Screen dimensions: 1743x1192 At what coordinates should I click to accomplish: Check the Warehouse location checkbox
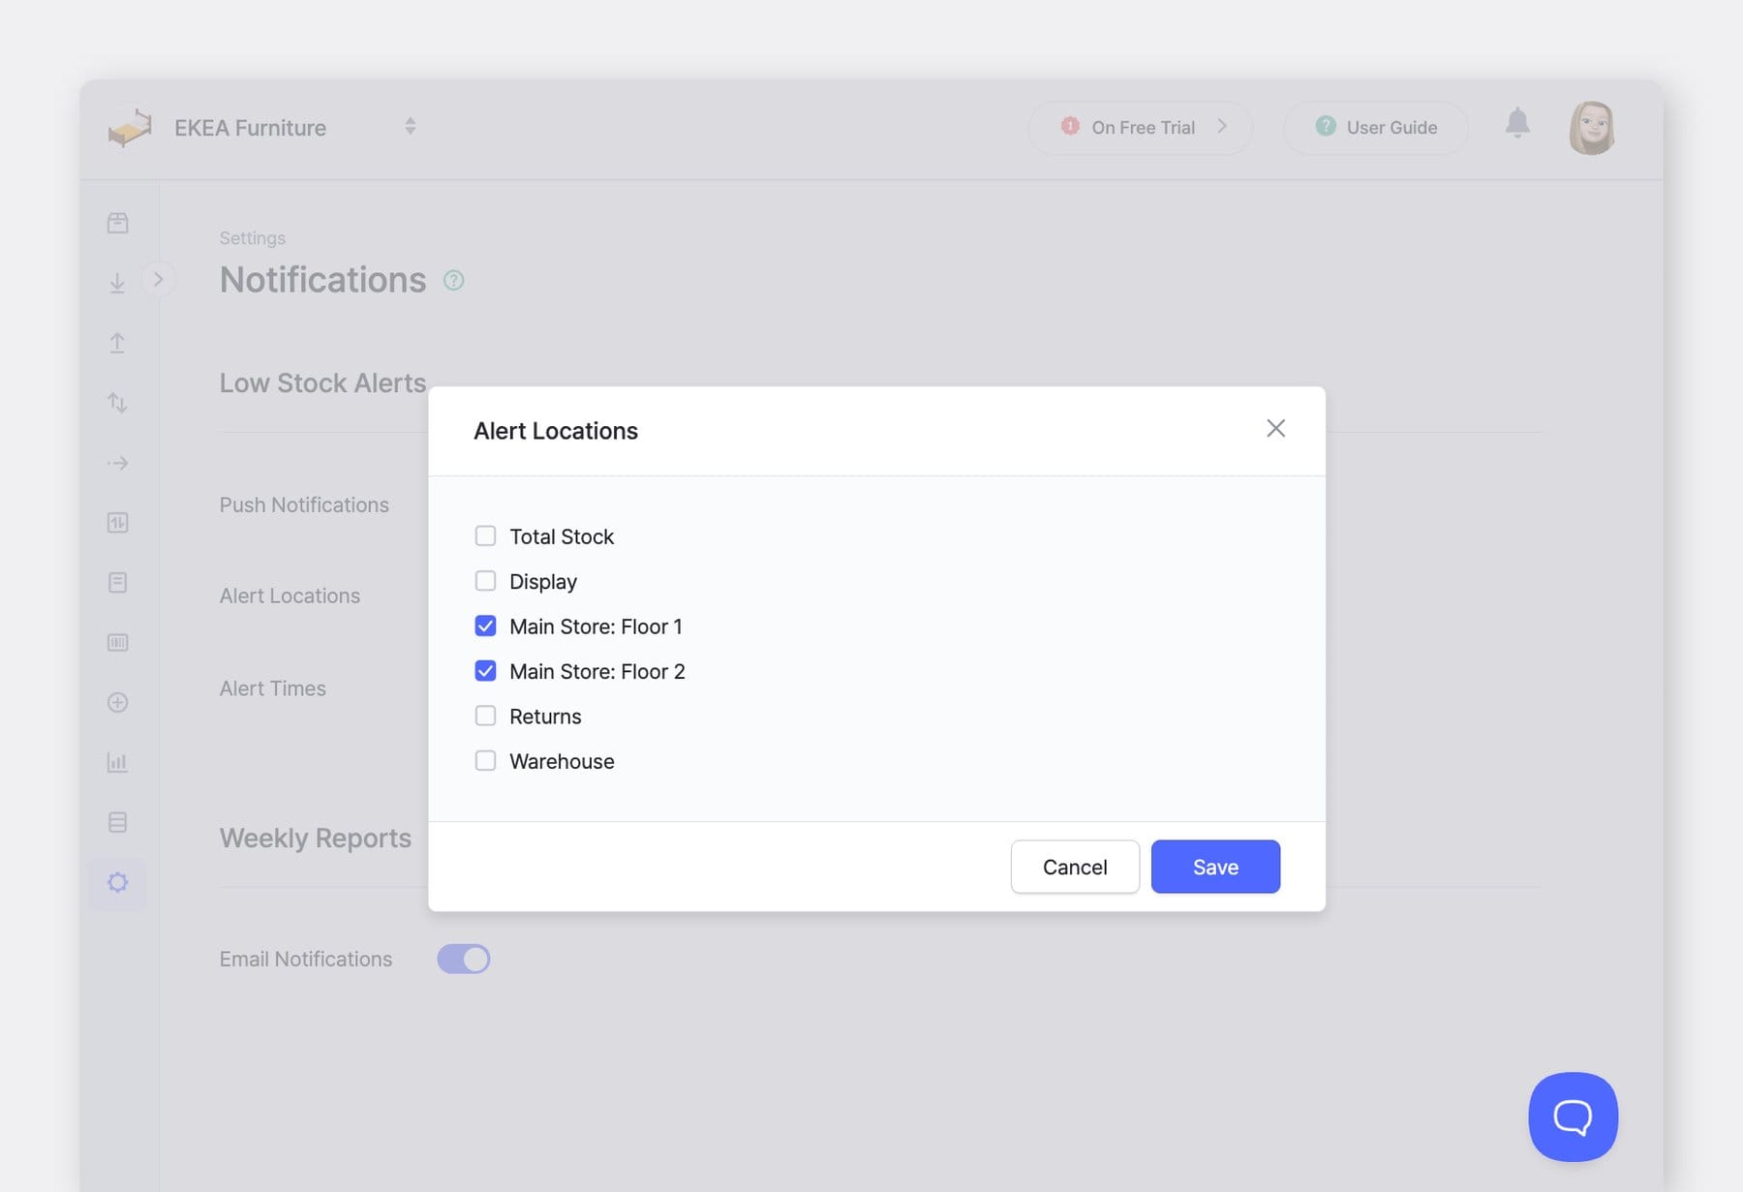[x=485, y=760]
